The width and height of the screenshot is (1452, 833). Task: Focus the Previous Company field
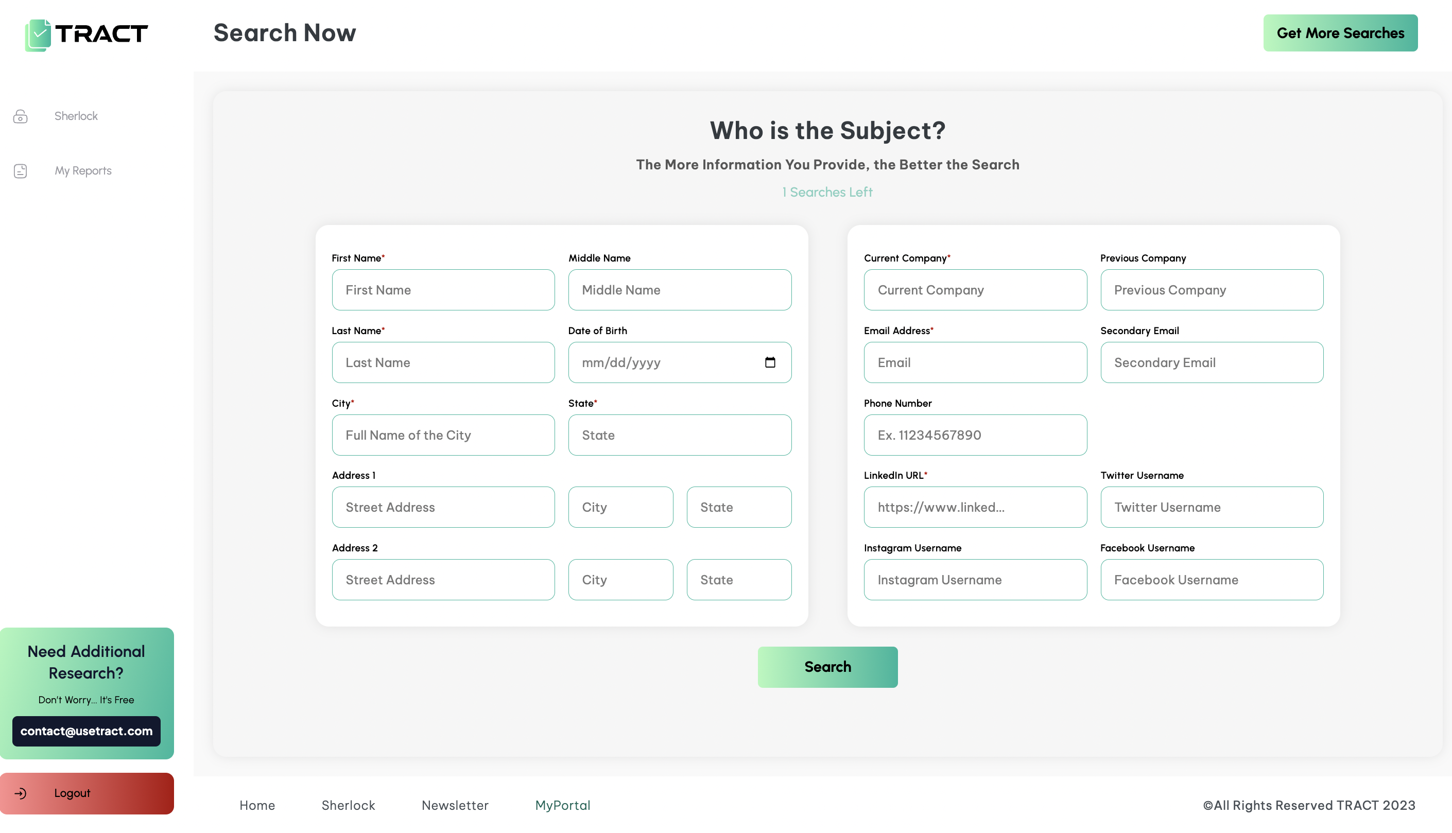[1212, 290]
